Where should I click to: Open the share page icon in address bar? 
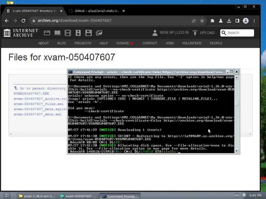point(194,21)
